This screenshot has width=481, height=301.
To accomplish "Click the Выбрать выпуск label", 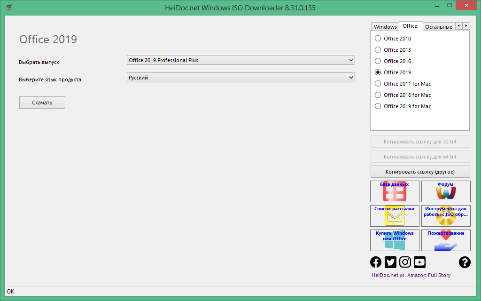I will [x=39, y=62].
